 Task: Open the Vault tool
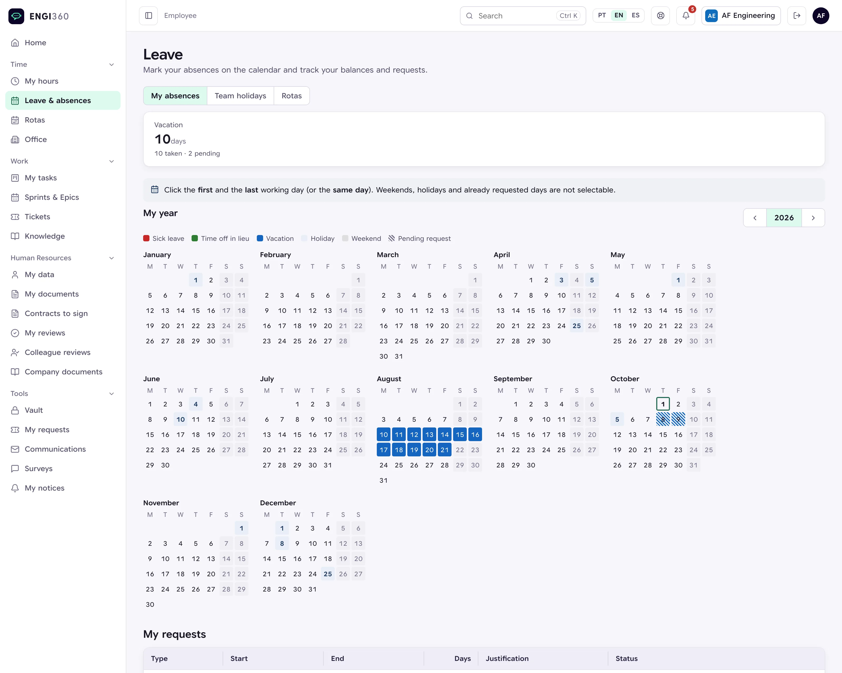[63, 410]
